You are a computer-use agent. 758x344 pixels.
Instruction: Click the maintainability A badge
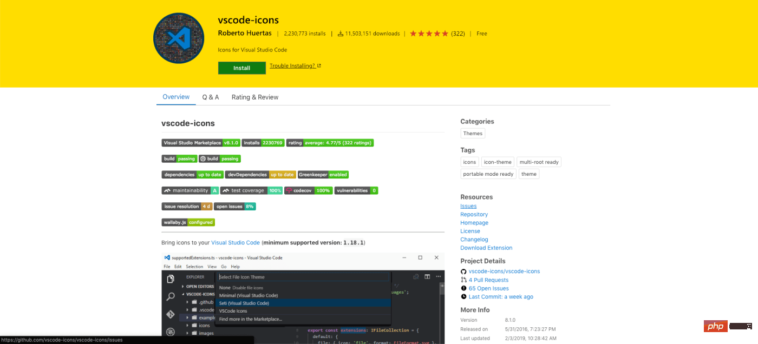click(190, 190)
